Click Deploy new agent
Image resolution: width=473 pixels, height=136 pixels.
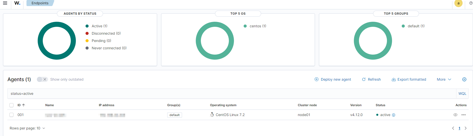click(333, 79)
